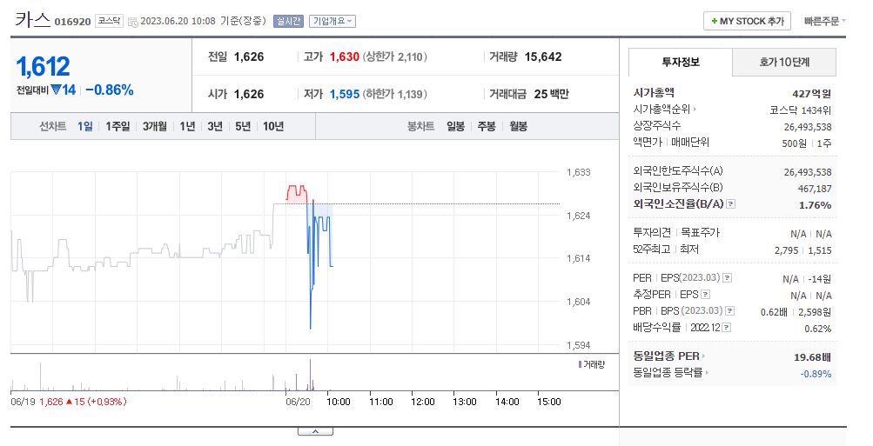Select the 1년 line chart period
Screen dimensions: 873x446
pos(188,126)
